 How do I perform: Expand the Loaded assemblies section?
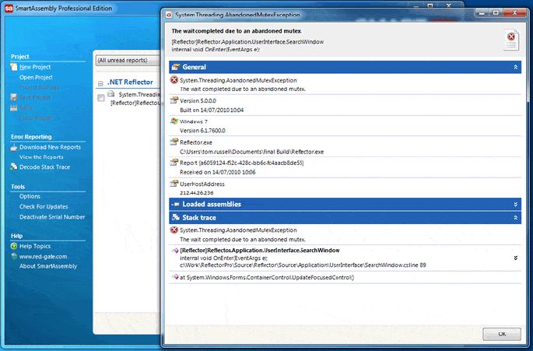(x=515, y=204)
